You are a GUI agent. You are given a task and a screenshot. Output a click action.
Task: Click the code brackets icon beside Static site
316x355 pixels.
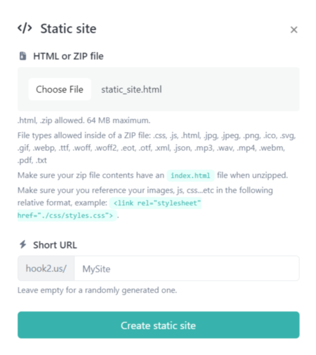tap(25, 28)
